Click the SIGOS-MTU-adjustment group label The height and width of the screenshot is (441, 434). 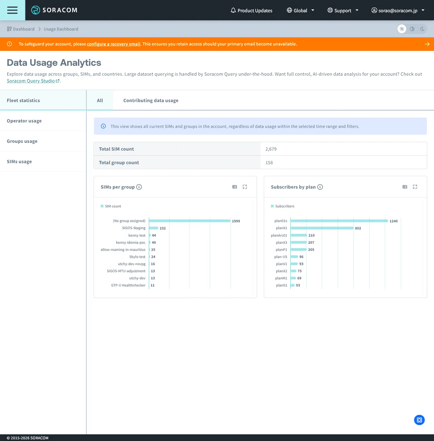(126, 271)
